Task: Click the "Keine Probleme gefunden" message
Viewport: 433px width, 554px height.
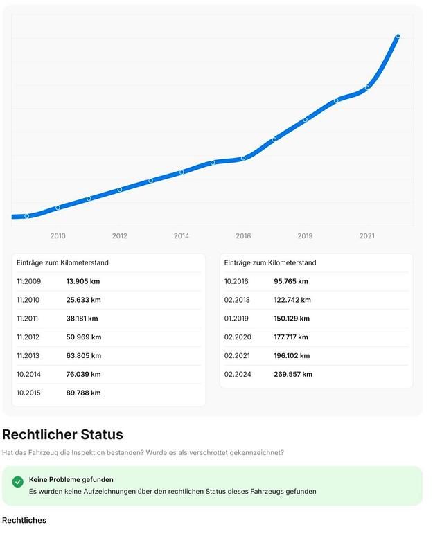Action: click(71, 479)
